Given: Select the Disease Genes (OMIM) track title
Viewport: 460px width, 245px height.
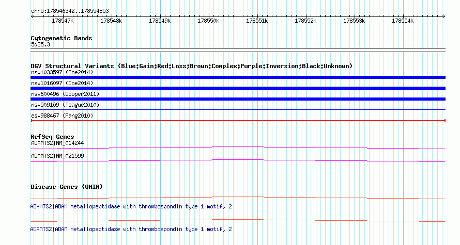Looking at the screenshot, I should [x=67, y=187].
